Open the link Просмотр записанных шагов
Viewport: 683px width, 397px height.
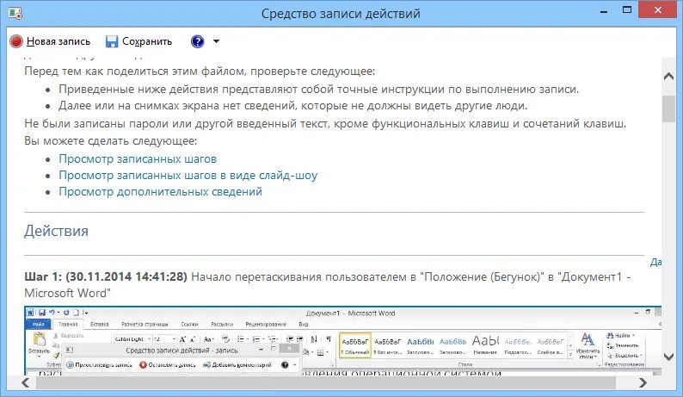pyautogui.click(x=138, y=158)
